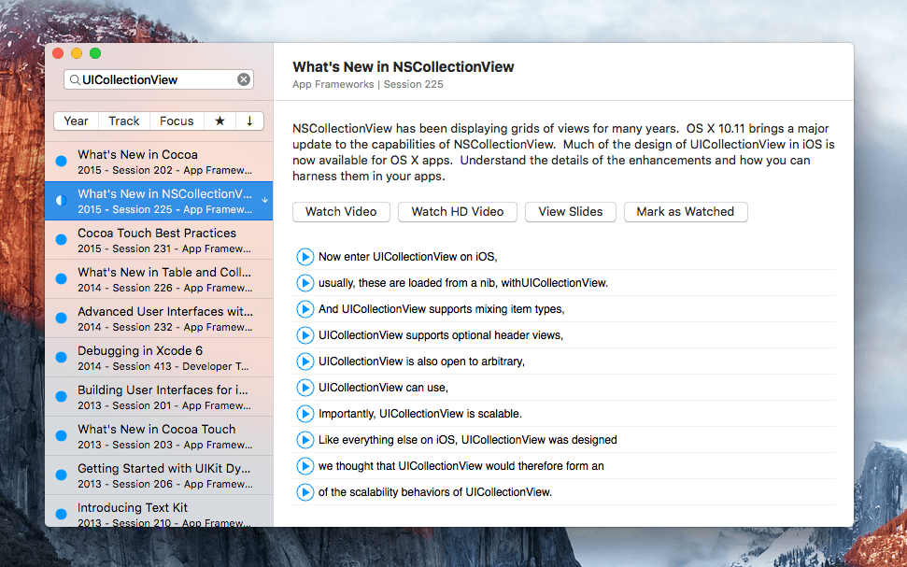Select Debugging in Xcode 6 session
The height and width of the screenshot is (567, 907).
coord(159,358)
